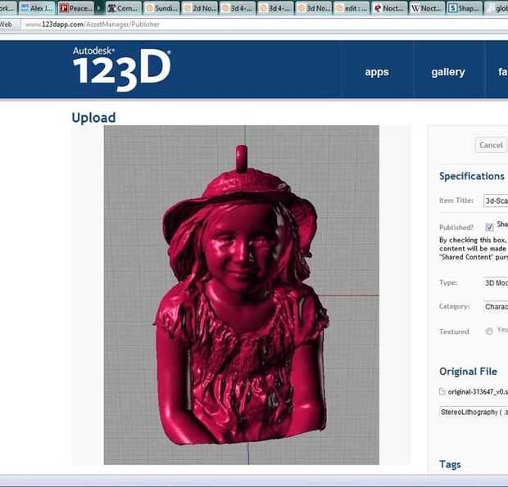Click the Specifications section heading
The image size is (508, 487).
472,176
